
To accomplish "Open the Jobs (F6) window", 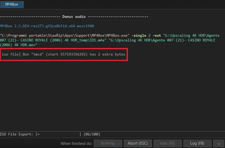I will click(167, 143).
